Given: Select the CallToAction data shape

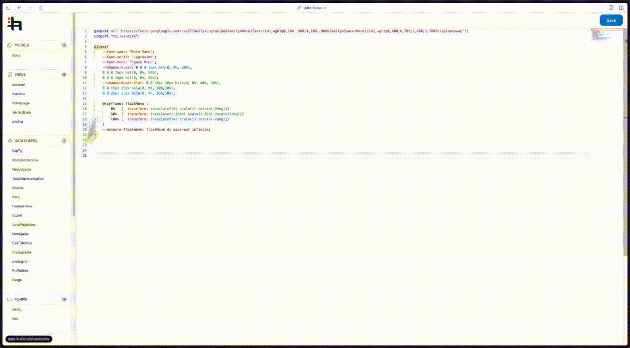Looking at the screenshot, I should [x=22, y=243].
